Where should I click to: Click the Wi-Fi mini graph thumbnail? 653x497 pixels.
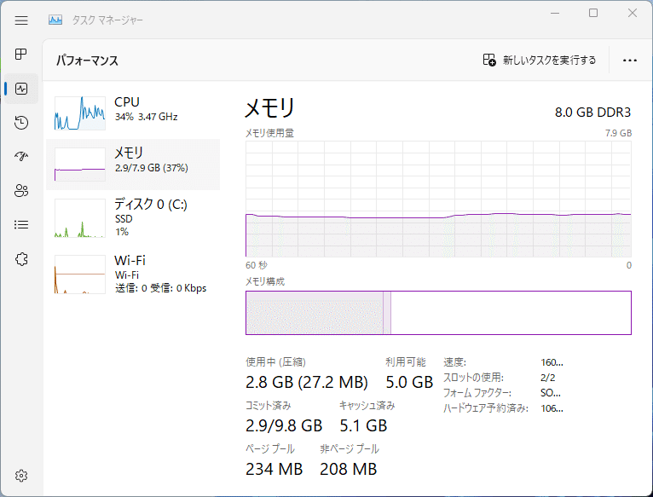click(x=79, y=275)
